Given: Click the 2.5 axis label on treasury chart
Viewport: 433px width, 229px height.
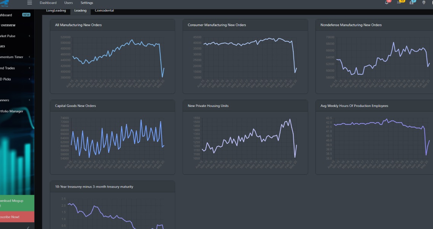Looking at the screenshot, I should click(64, 199).
